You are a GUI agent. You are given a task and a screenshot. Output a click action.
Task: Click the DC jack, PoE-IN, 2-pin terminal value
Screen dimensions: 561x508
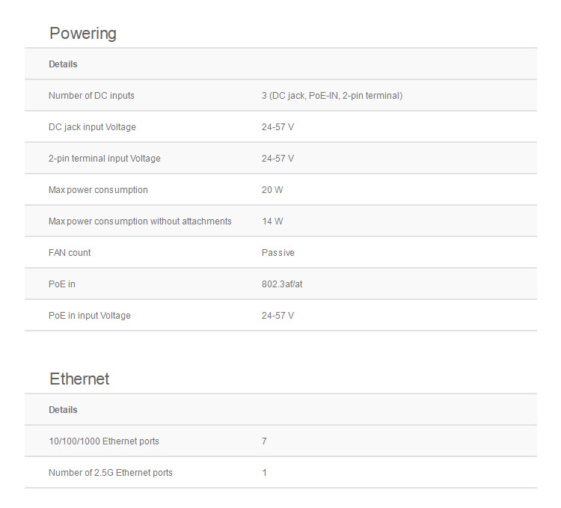point(332,96)
